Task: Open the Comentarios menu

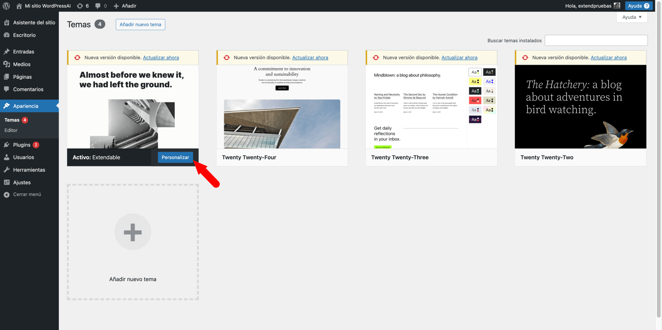Action: coord(28,89)
